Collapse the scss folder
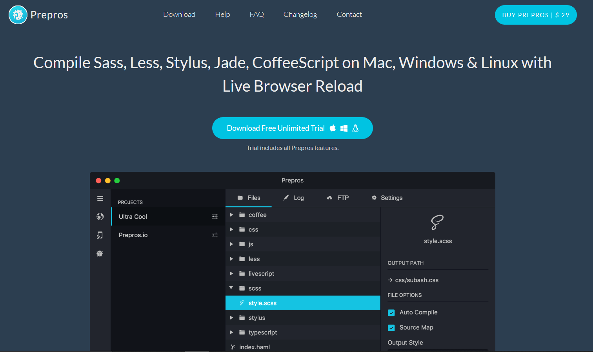The image size is (593, 352). coord(231,288)
